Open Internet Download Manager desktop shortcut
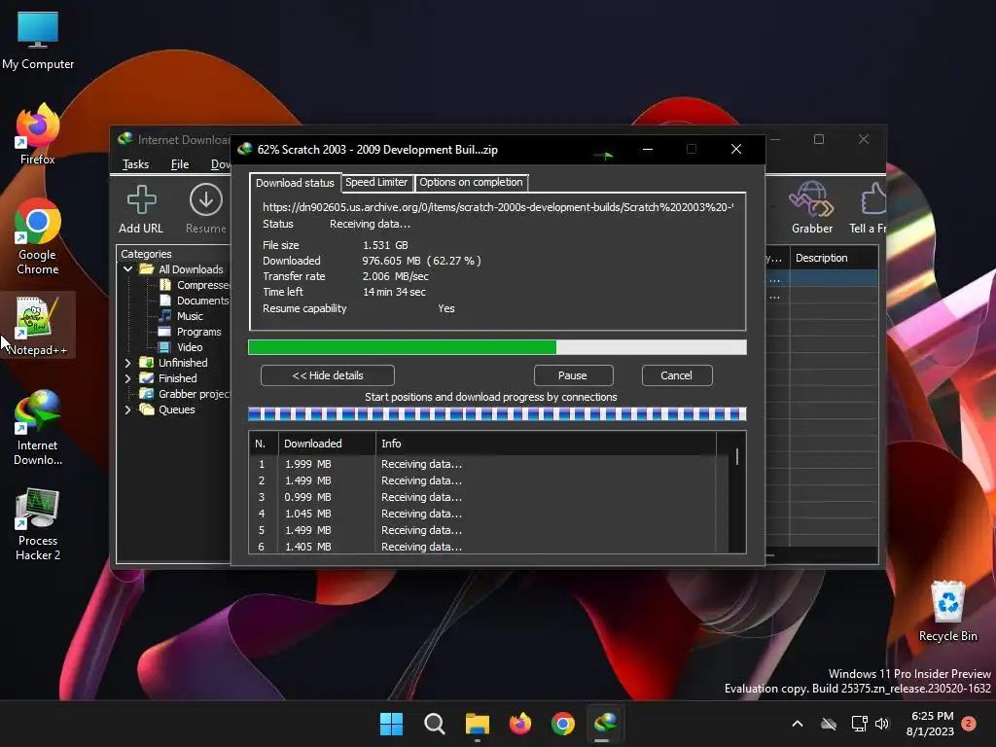 point(38,428)
